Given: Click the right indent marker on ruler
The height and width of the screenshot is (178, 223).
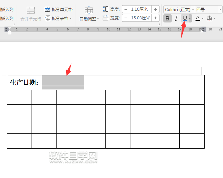Looking at the screenshot, I should pyautogui.click(x=201, y=31).
